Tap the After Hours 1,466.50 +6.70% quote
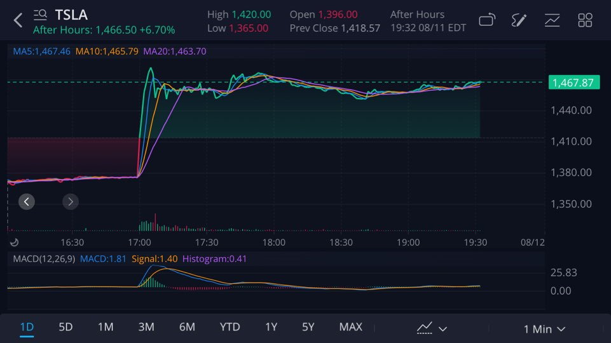 (104, 30)
